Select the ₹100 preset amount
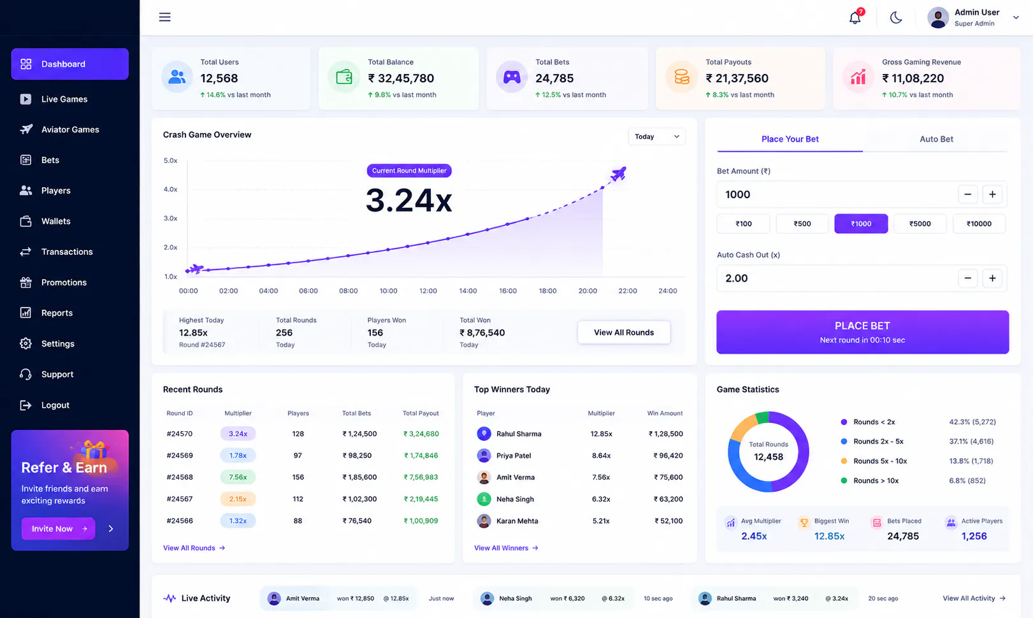The image size is (1033, 618). tap(744, 224)
